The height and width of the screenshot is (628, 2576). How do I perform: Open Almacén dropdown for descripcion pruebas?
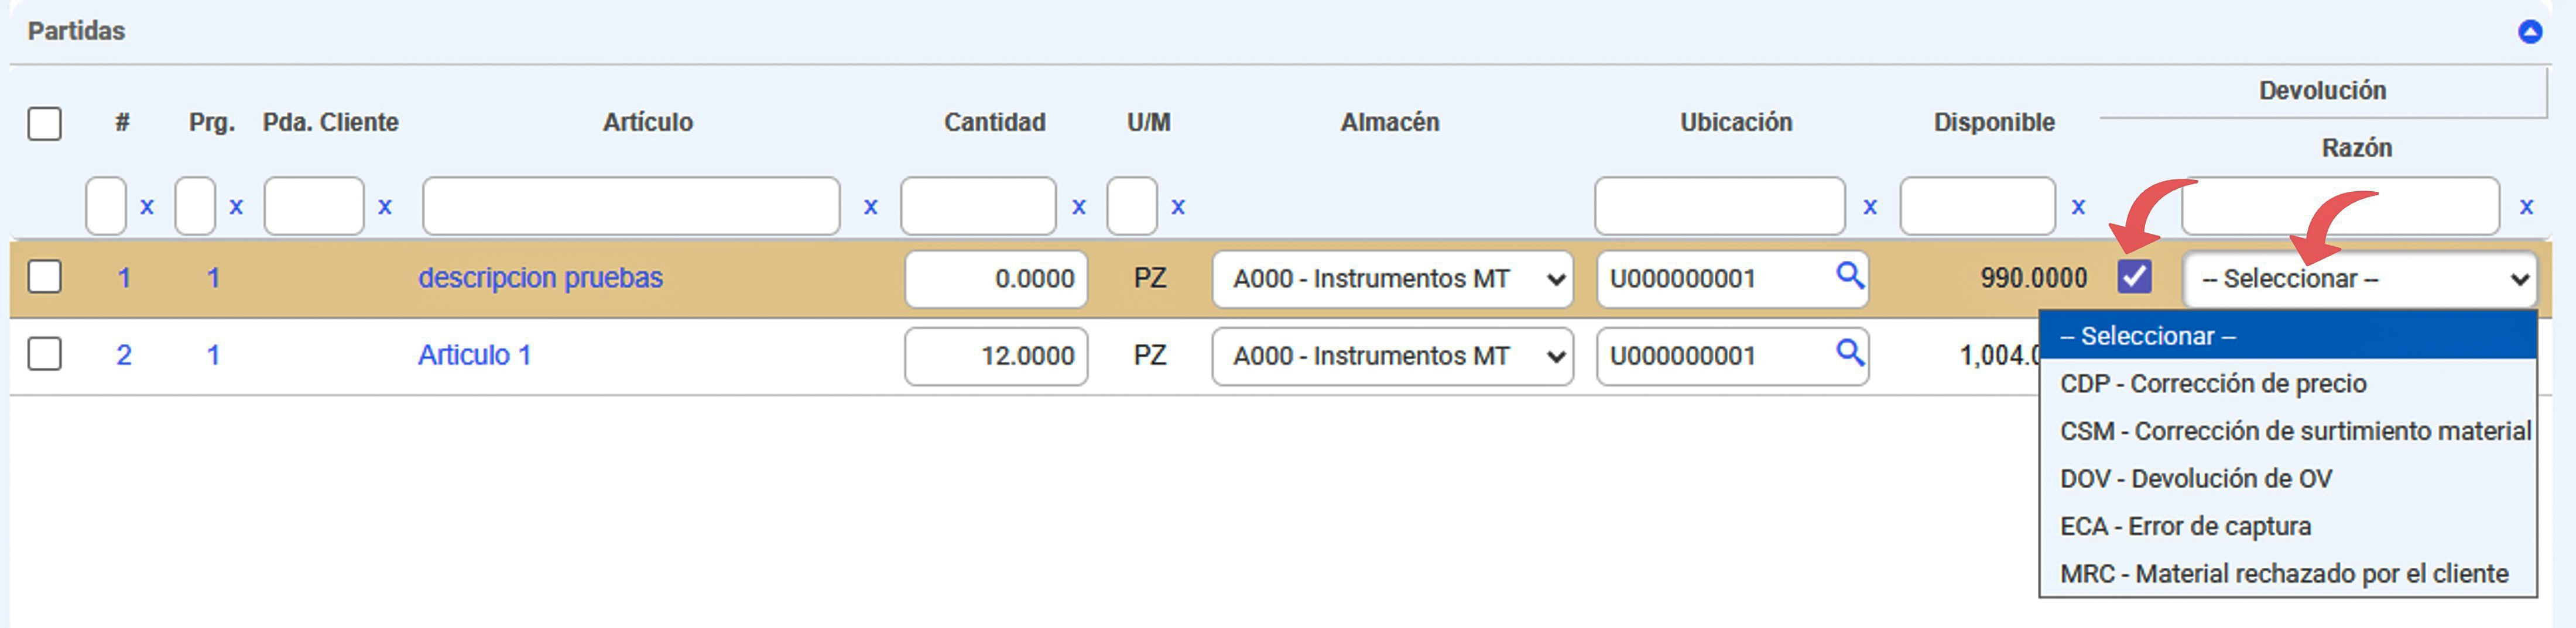[1391, 278]
